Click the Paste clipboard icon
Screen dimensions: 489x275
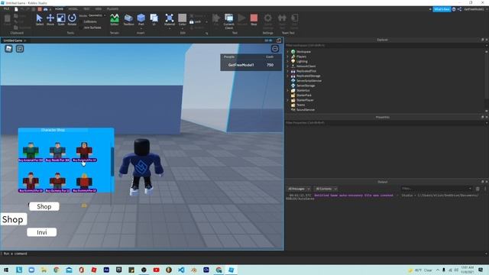pyautogui.click(x=8, y=19)
